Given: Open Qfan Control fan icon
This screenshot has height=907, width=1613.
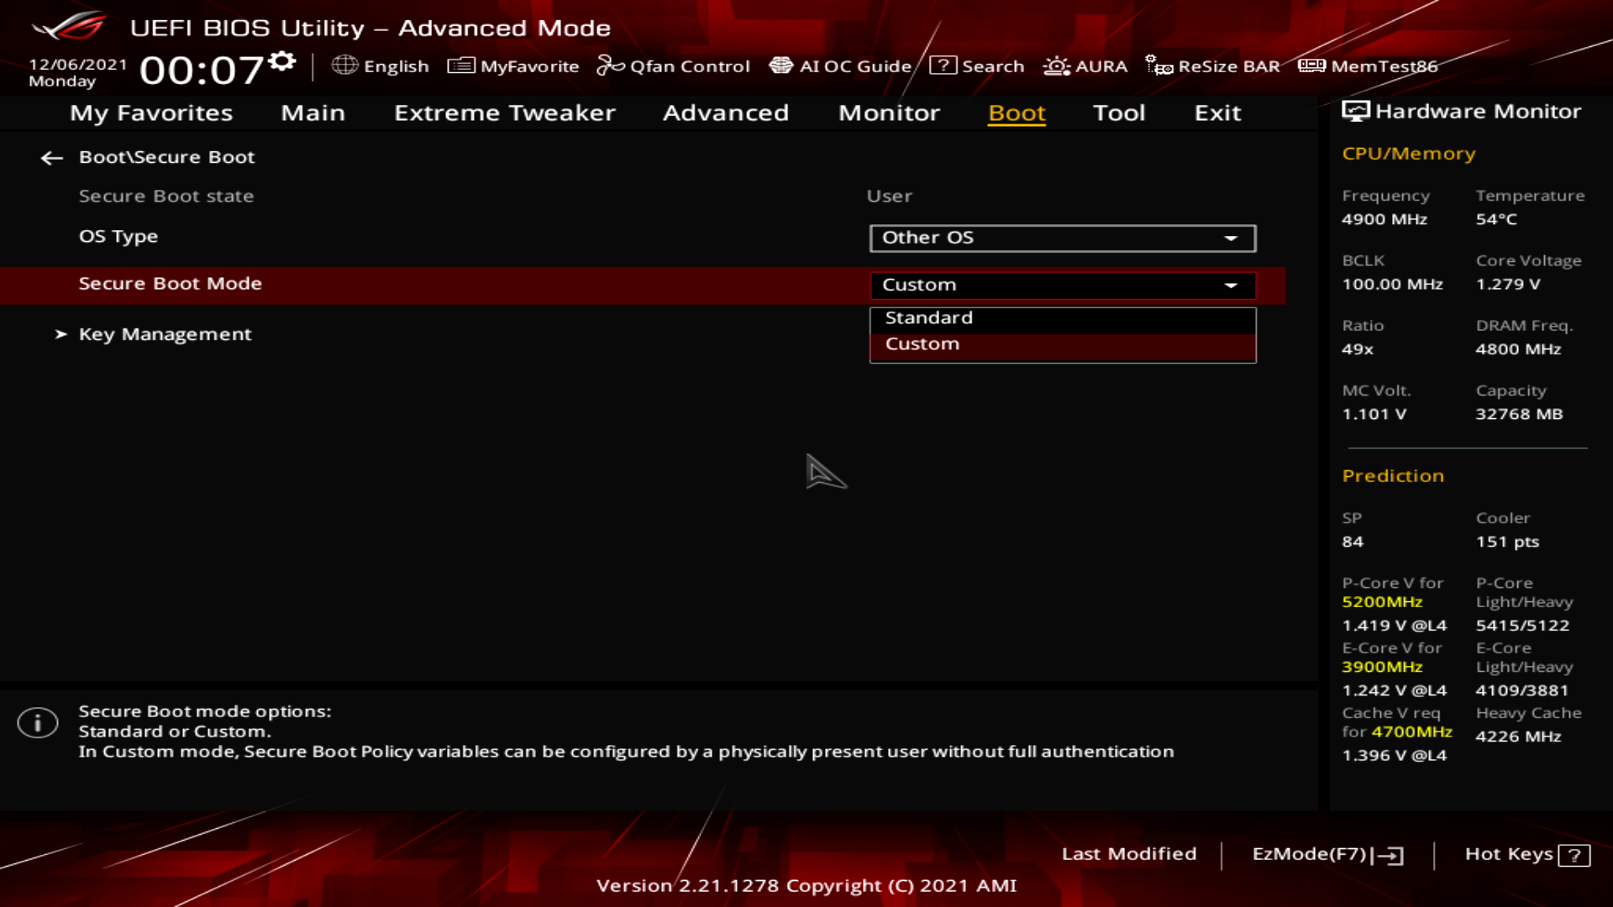Looking at the screenshot, I should (610, 66).
